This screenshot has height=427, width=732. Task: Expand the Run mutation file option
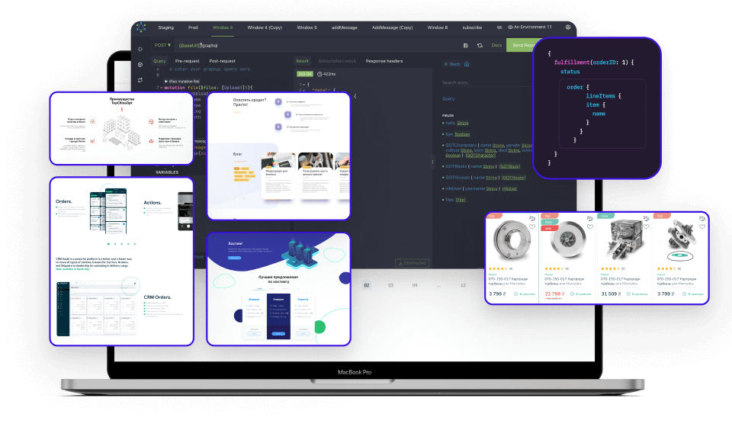click(x=181, y=80)
